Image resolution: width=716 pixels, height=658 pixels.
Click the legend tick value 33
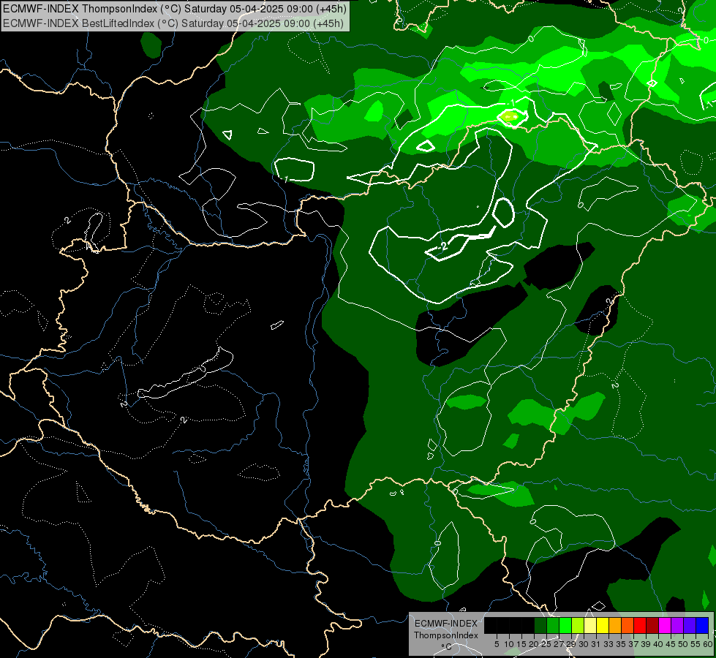pyautogui.click(x=608, y=644)
